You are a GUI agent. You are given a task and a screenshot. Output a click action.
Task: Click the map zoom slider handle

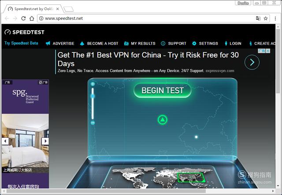(93, 96)
